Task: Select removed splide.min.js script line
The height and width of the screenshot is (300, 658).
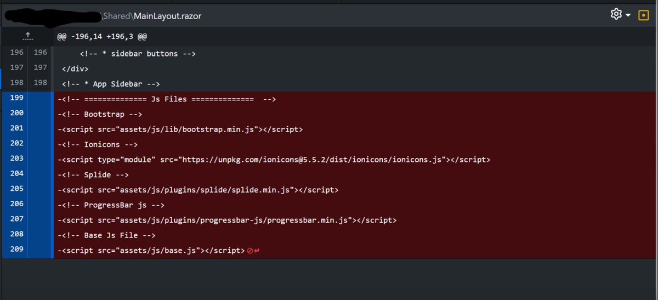Action: point(198,190)
